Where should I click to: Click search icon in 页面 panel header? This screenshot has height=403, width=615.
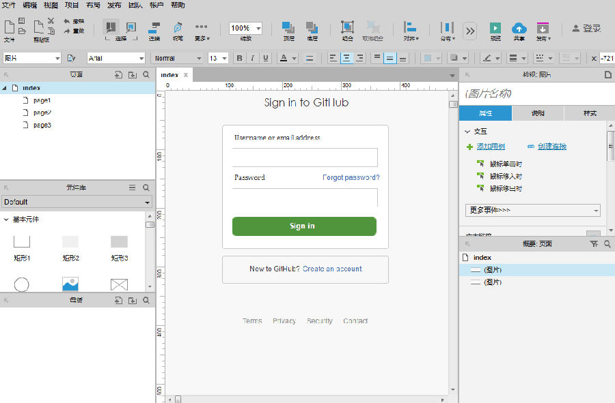pyautogui.click(x=146, y=74)
